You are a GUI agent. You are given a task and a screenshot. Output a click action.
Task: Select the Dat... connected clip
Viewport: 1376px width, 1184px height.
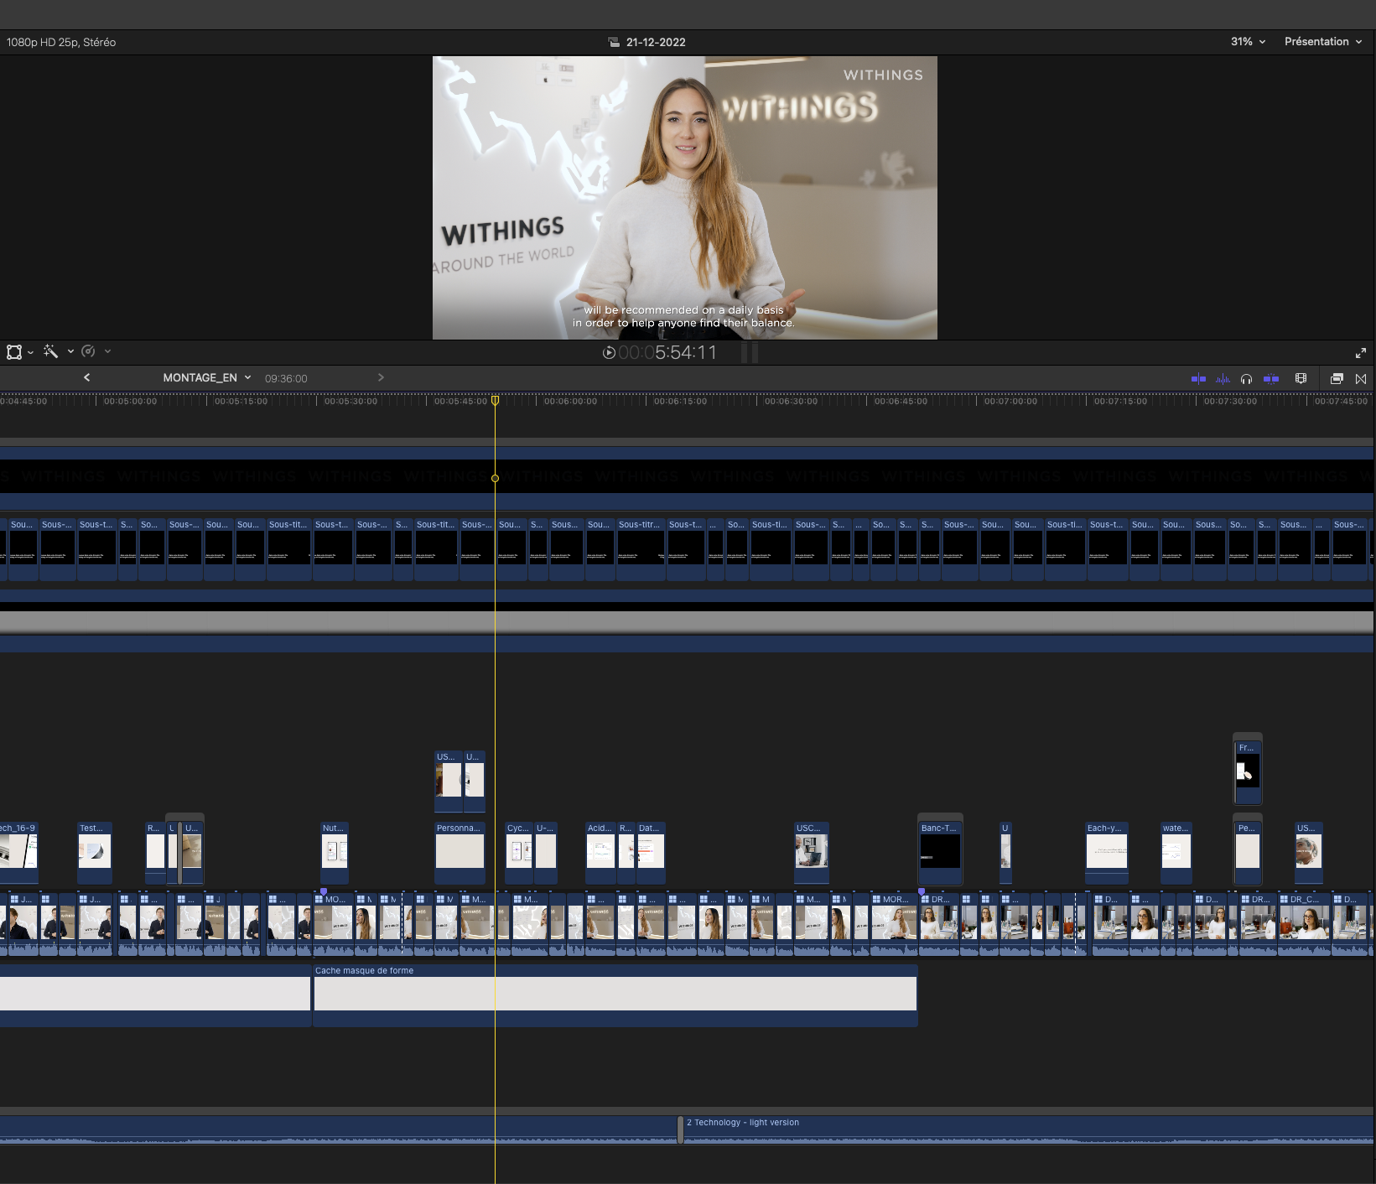click(650, 852)
